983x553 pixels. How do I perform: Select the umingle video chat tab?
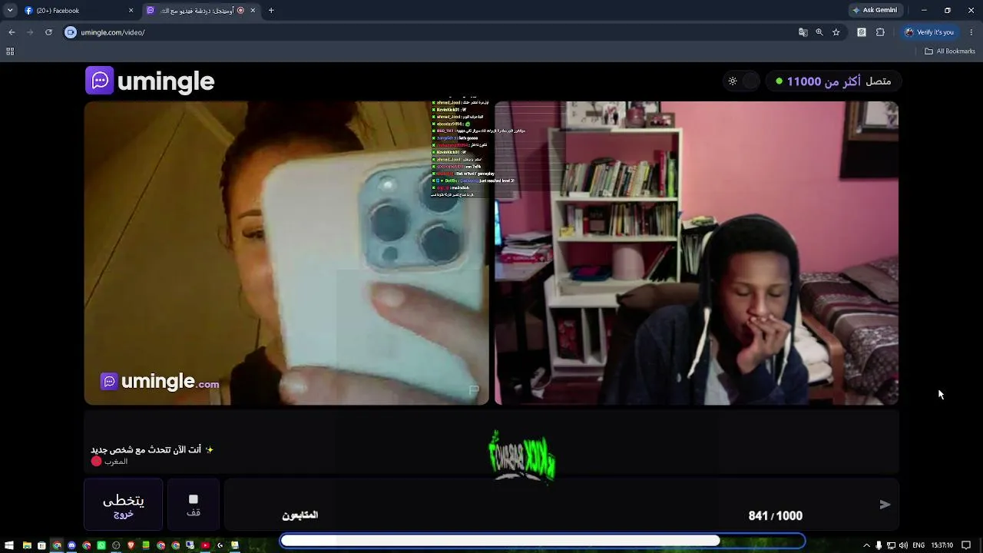pos(201,11)
